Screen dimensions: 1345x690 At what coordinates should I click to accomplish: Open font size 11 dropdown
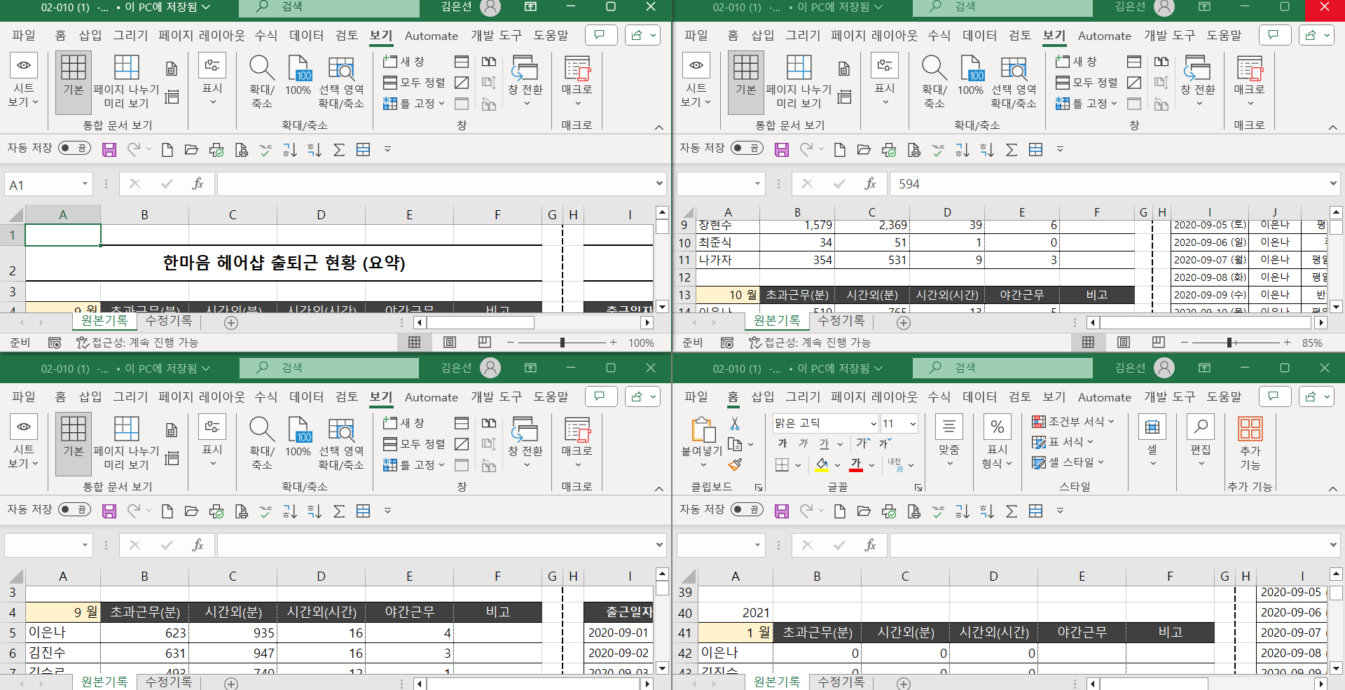[x=913, y=424]
